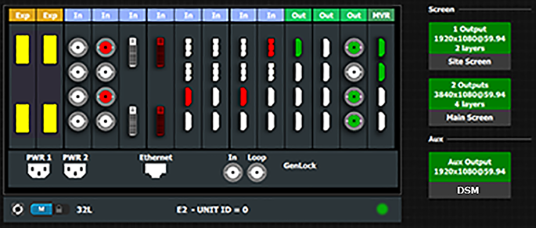
Task: Click the GenLock In BNC connector
Action: (233, 173)
